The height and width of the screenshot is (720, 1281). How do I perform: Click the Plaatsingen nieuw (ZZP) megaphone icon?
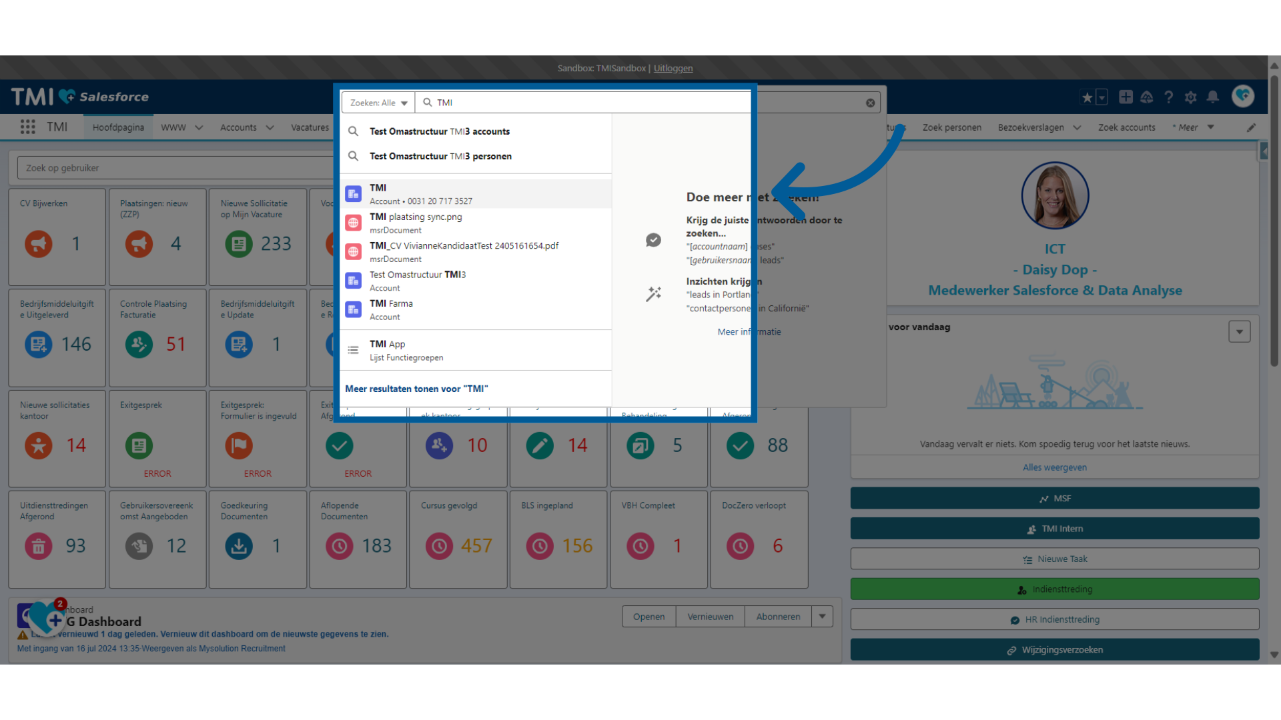click(x=139, y=244)
